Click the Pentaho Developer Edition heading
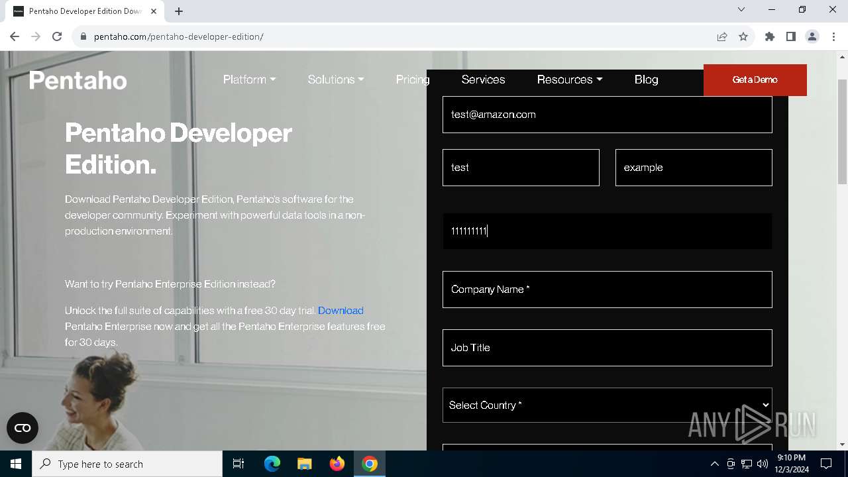 click(x=179, y=148)
